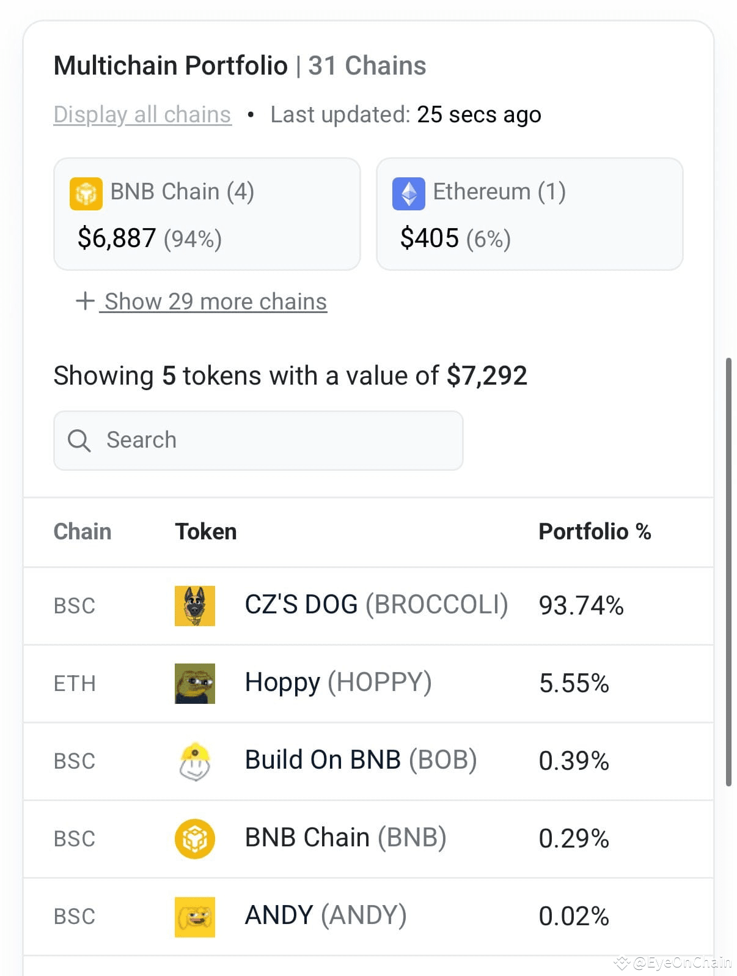
Task: Click the Display all chains link
Action: click(x=142, y=114)
